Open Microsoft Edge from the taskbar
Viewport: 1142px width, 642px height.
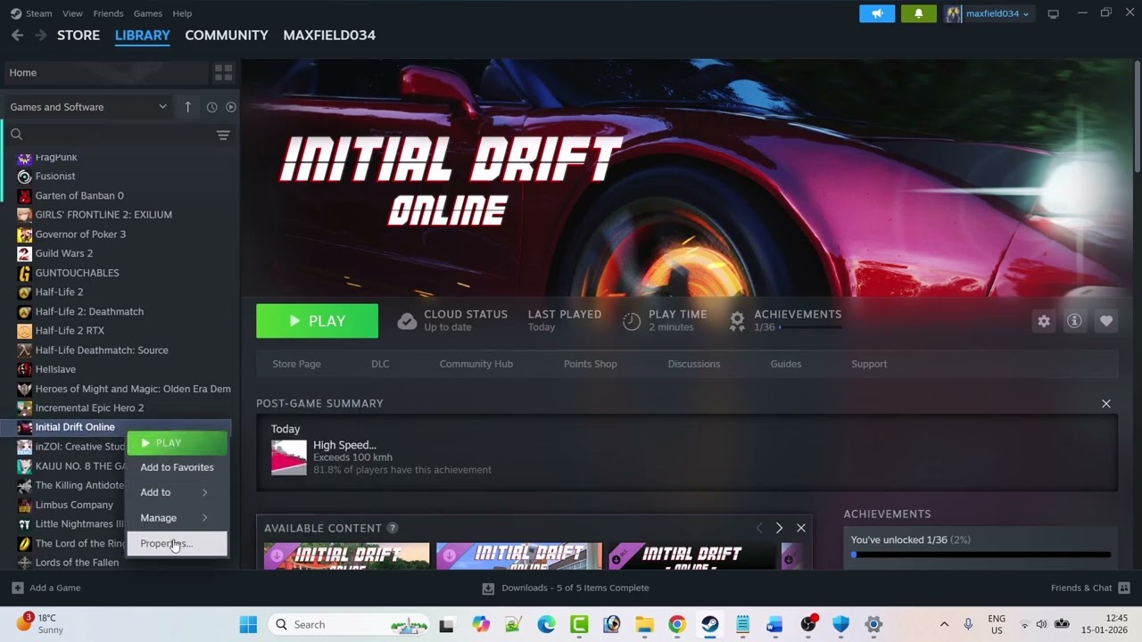point(546,624)
